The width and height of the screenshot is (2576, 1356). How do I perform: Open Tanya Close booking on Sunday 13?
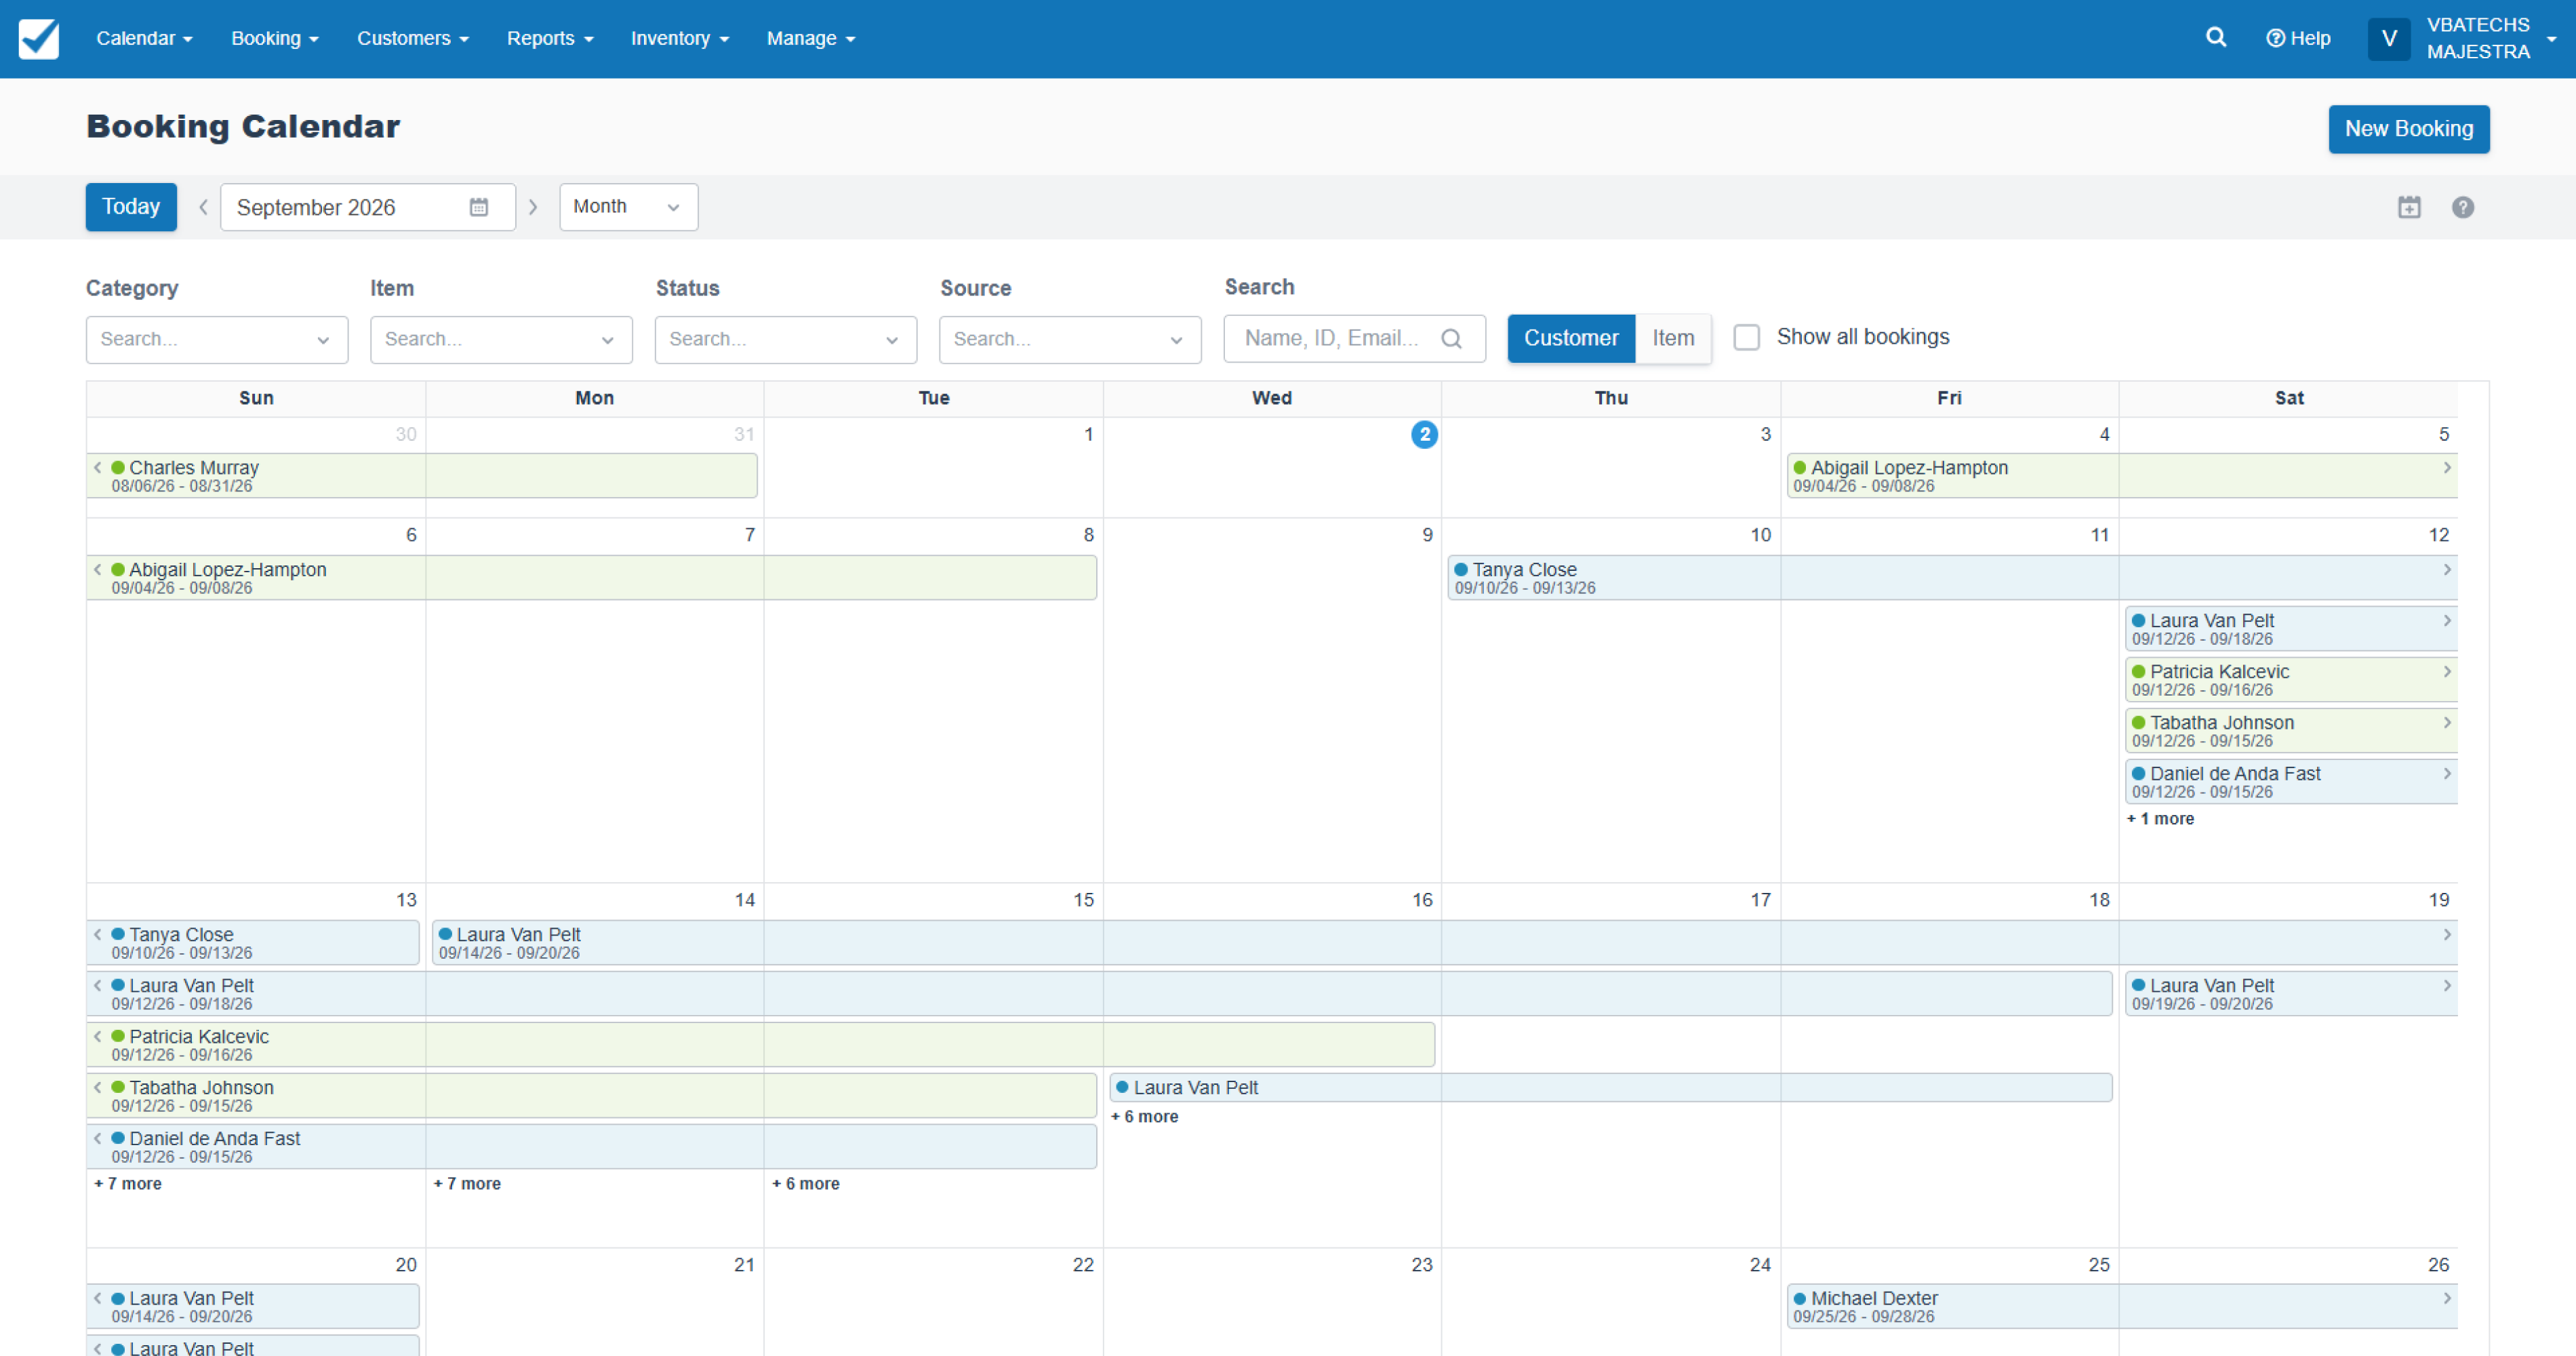[x=253, y=943]
